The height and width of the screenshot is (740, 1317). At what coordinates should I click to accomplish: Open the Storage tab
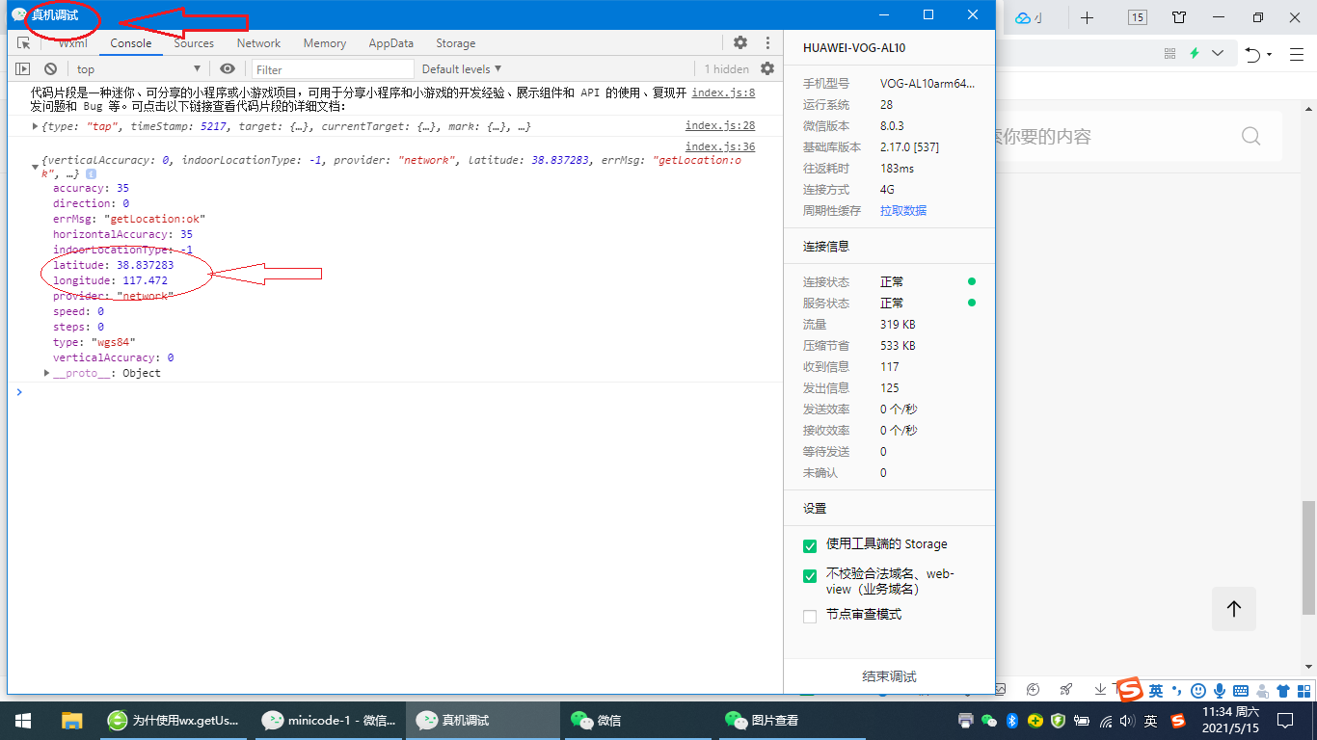pos(455,43)
